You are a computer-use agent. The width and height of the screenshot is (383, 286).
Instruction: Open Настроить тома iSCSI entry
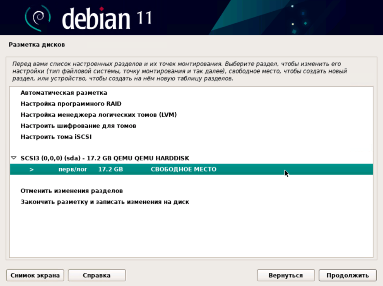[x=56, y=137]
